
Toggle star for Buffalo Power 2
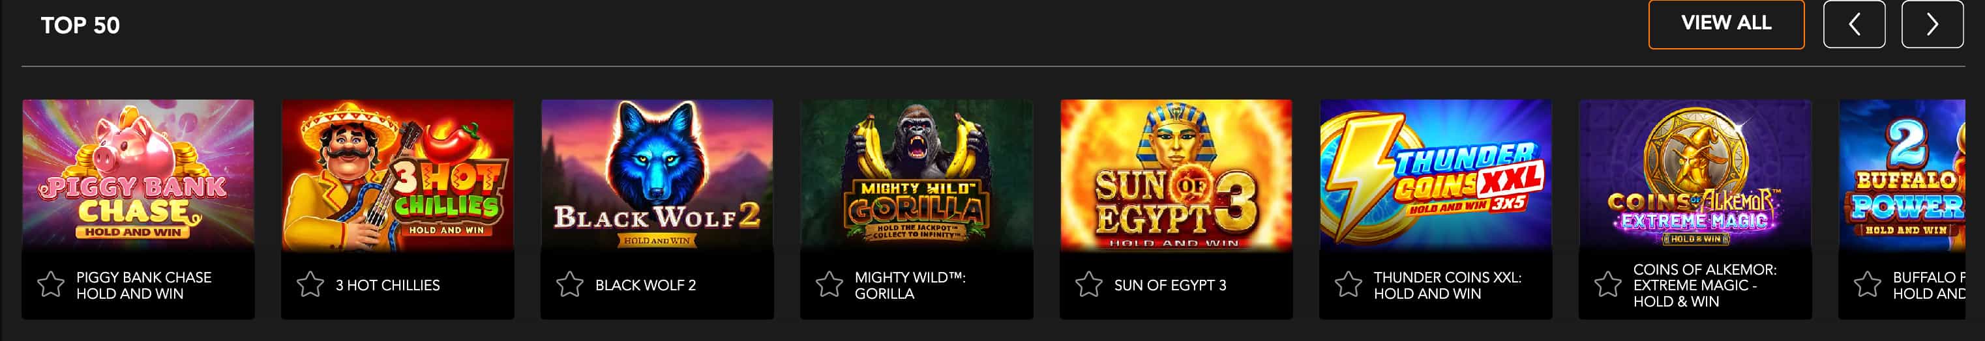click(x=1868, y=285)
